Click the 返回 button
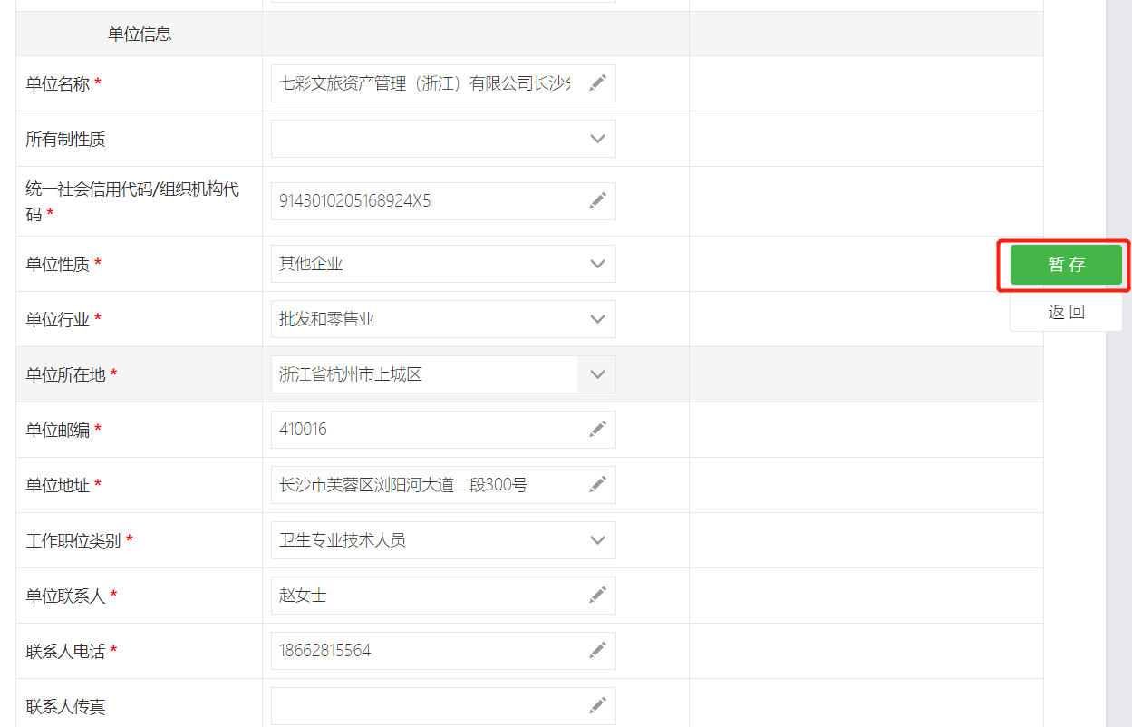The width and height of the screenshot is (1132, 727). click(x=1066, y=313)
